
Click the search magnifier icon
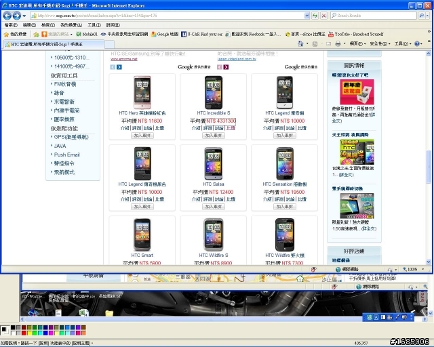pos(421,16)
